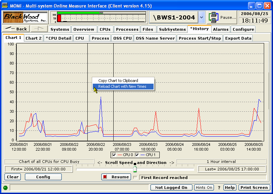Click the Scroll Speed slider handle
This screenshot has height=194, width=273.
pyautogui.click(x=135, y=169)
